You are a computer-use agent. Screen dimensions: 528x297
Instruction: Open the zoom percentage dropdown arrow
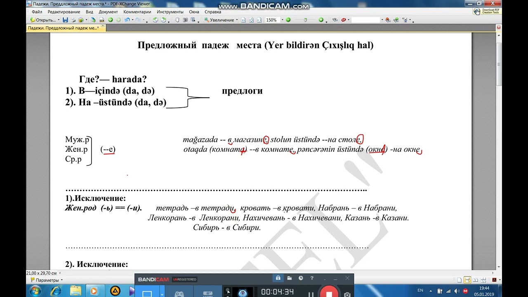283,20
